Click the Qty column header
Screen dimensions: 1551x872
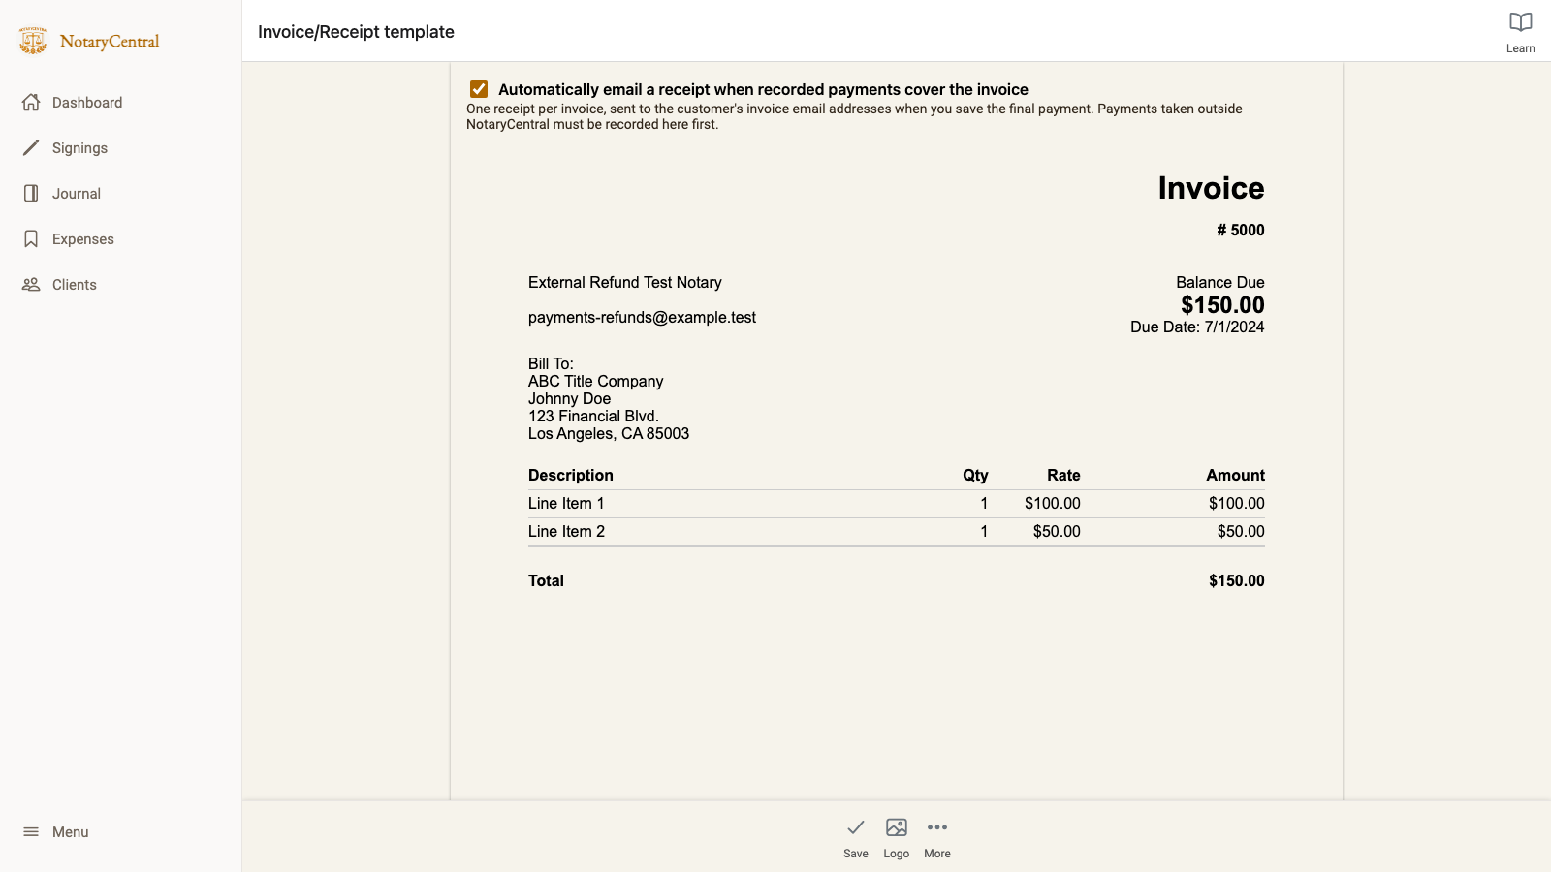tap(975, 475)
